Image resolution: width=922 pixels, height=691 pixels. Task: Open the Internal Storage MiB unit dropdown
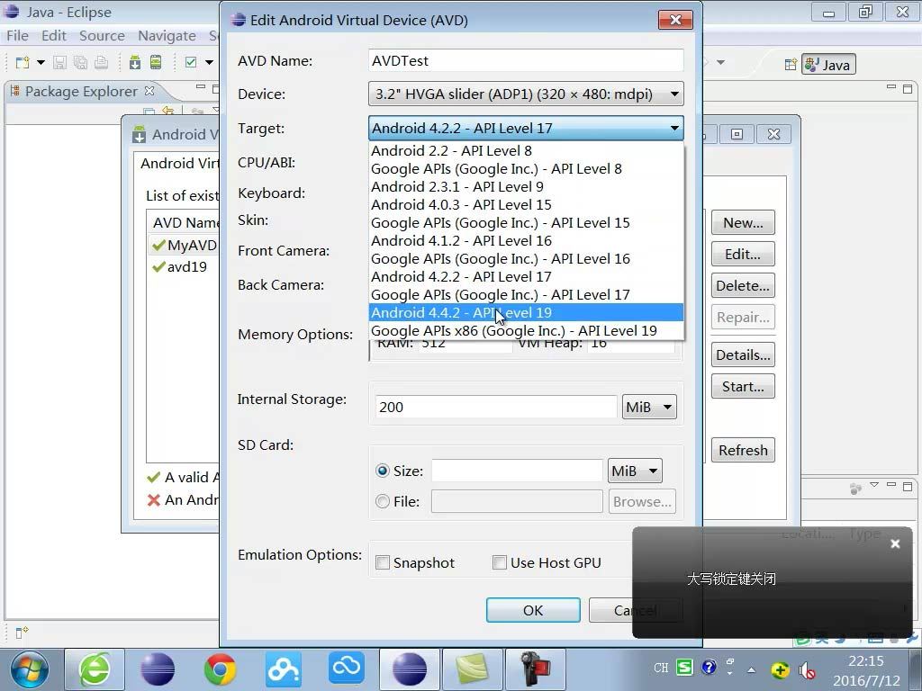[x=649, y=407]
